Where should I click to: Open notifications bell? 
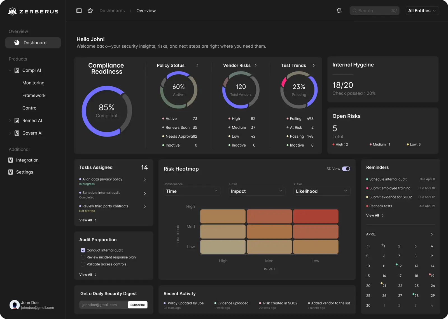click(x=339, y=11)
